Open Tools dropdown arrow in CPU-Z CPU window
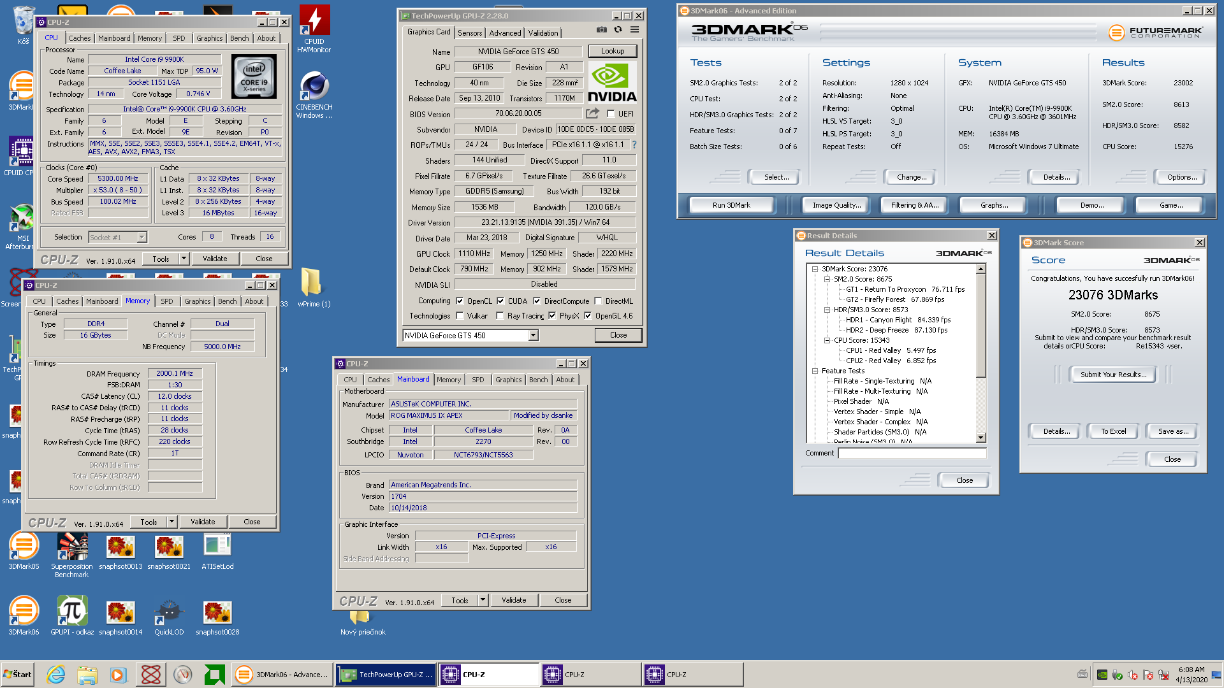This screenshot has width=1224, height=688. click(184, 259)
